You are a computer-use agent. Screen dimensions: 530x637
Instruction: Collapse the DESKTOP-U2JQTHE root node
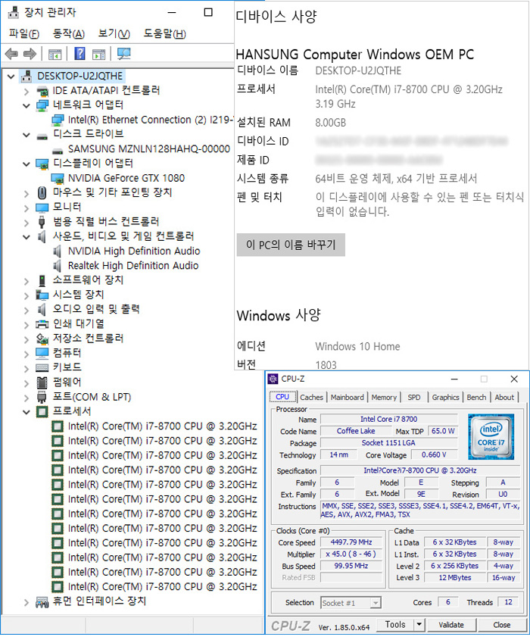tap(11, 77)
